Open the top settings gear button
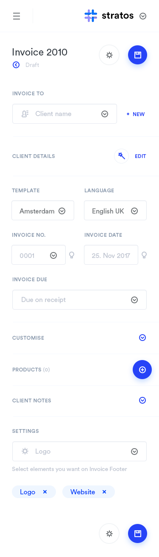 pyautogui.click(x=109, y=55)
